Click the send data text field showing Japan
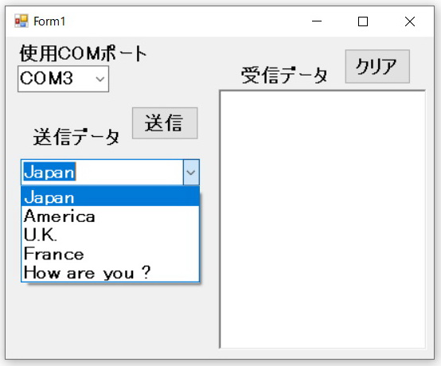This screenshot has width=441, height=366. coord(103,173)
